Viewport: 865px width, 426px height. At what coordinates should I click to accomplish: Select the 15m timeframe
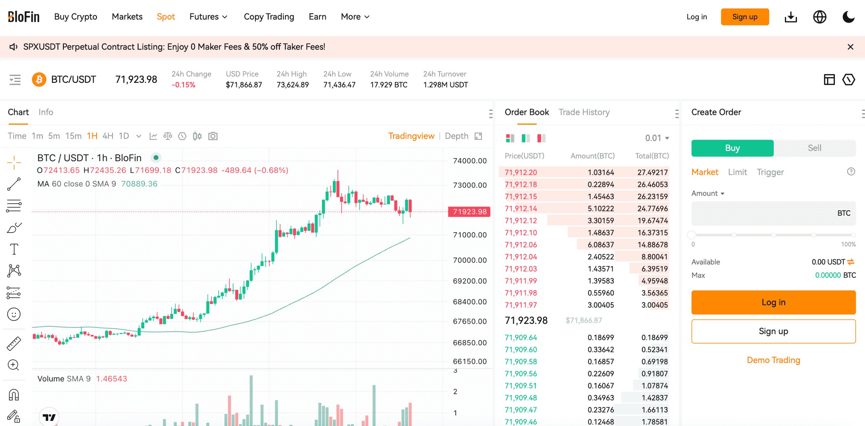click(73, 136)
